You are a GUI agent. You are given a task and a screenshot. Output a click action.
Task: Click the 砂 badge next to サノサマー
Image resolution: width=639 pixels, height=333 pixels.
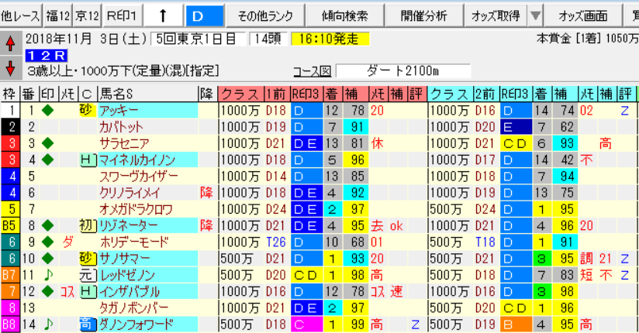(88, 258)
